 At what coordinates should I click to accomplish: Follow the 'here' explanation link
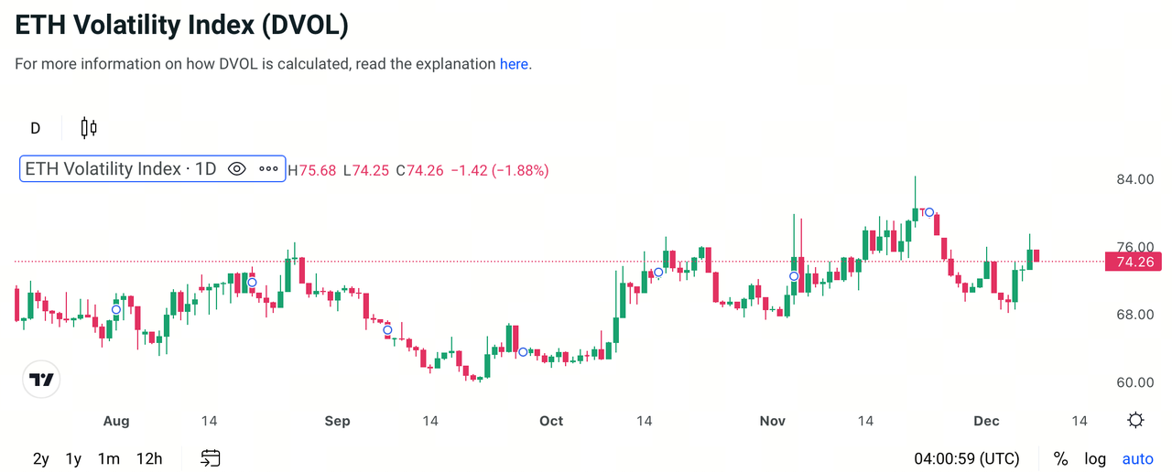pyautogui.click(x=514, y=64)
